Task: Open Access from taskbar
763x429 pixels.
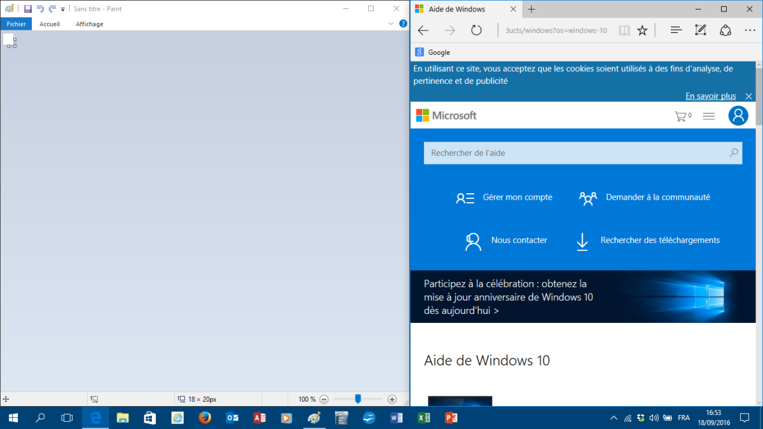Action: tap(259, 418)
